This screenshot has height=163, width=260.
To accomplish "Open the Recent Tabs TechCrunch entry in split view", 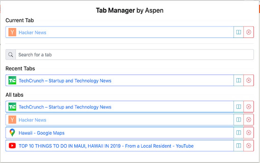I will tap(238, 80).
